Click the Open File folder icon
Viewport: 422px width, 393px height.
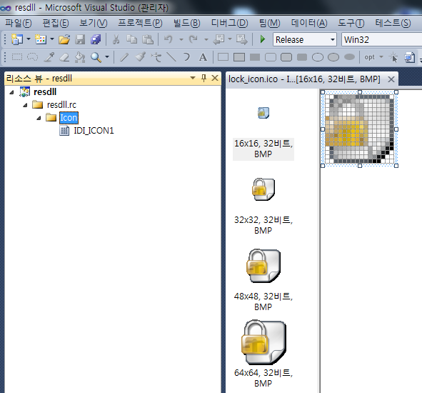click(64, 39)
